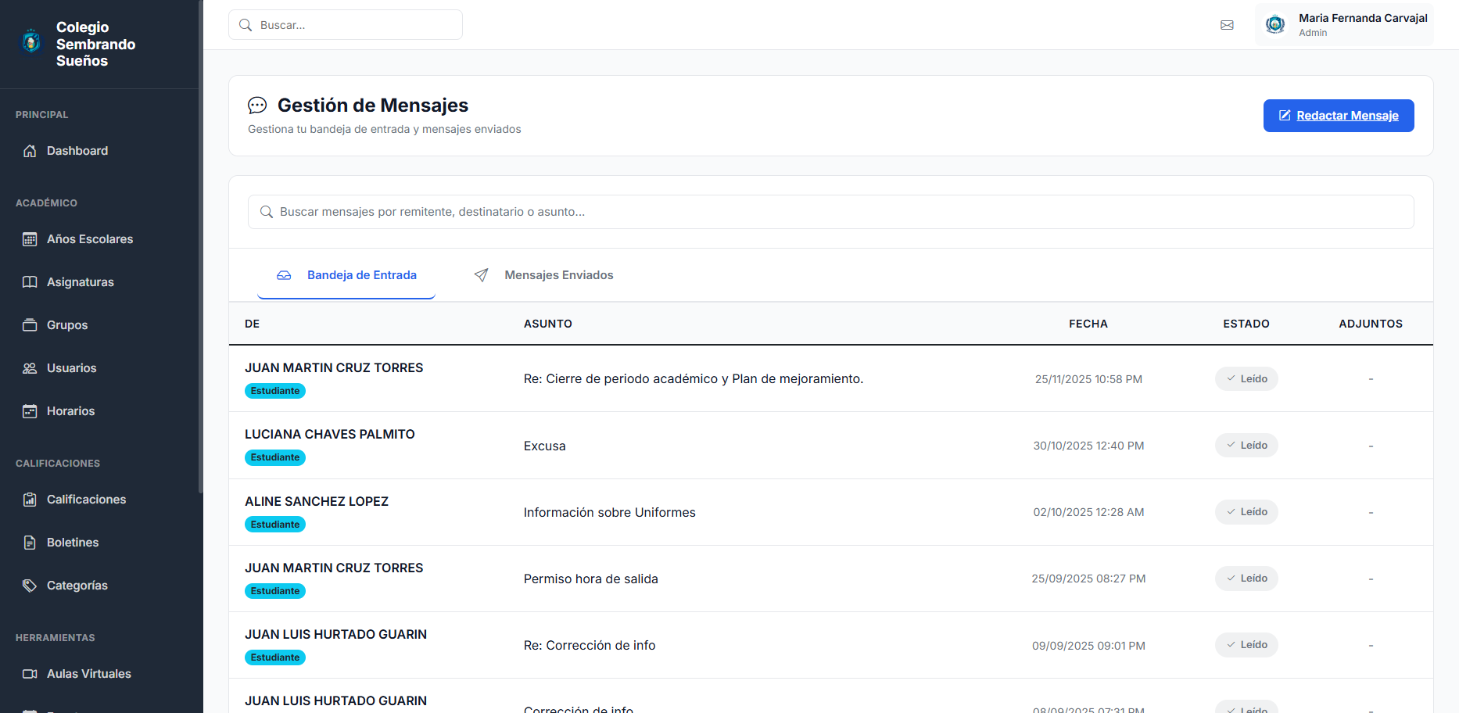
Task: Click Leído status badge on Excusa row
Action: tap(1246, 446)
